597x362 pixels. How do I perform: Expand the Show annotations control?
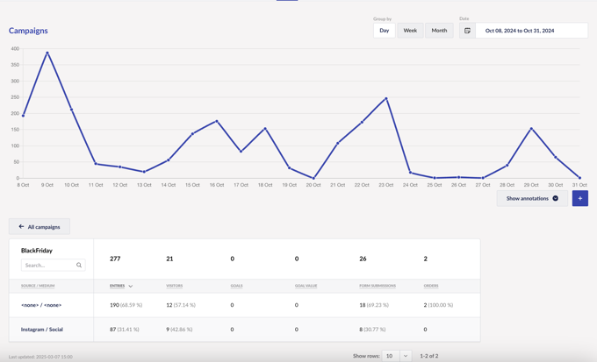coord(531,198)
